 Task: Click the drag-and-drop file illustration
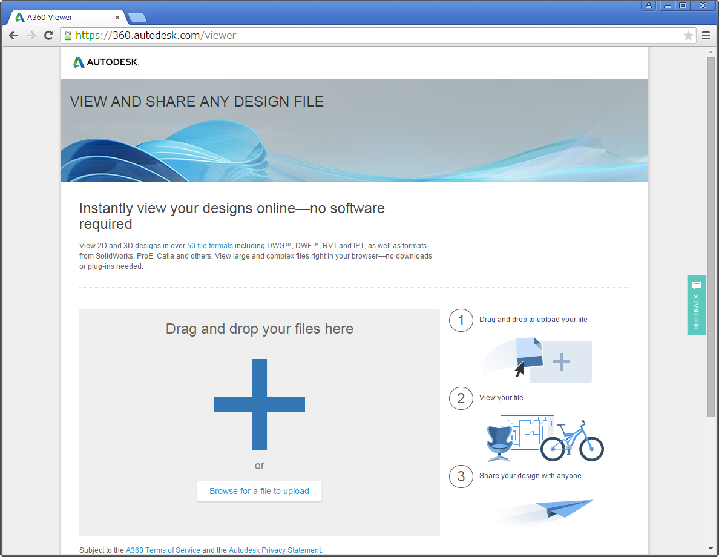(x=537, y=360)
